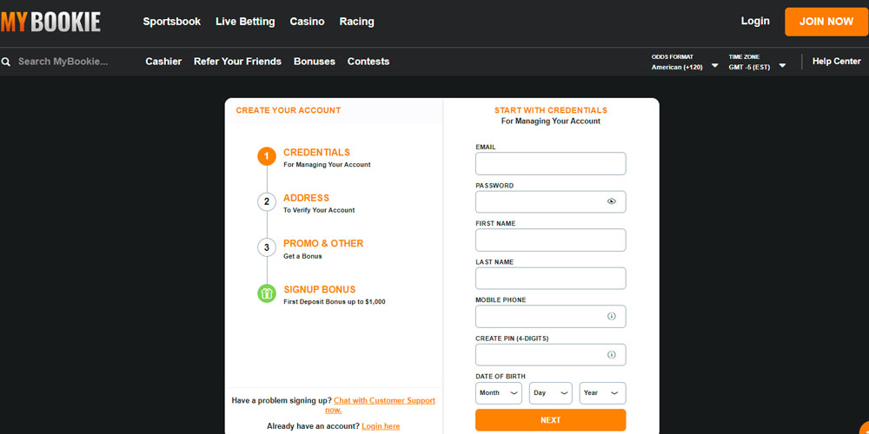The image size is (869, 434).
Task: Click the Mobile Phone info icon
Action: [x=611, y=316]
